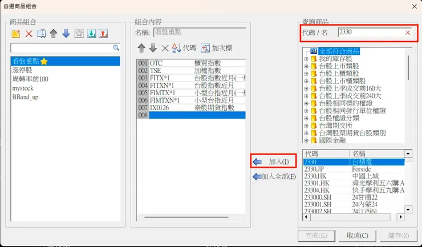The height and width of the screenshot is (247, 422).
Task: Click the 完成(K) button
Action: 316,236
